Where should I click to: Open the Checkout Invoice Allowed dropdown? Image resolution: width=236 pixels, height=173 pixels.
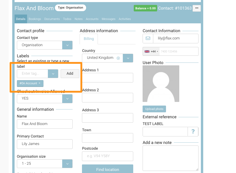pos(67,99)
